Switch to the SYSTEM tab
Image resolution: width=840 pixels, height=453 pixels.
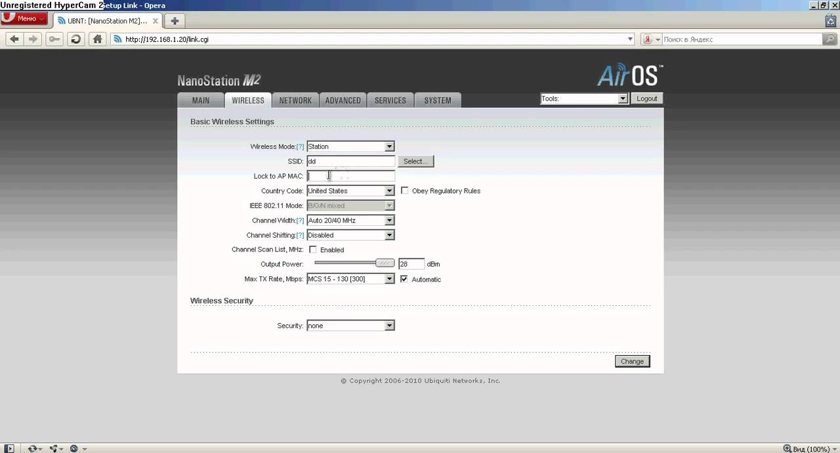(438, 100)
